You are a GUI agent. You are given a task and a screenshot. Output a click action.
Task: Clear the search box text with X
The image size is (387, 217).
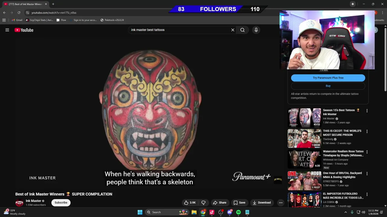coord(233,30)
